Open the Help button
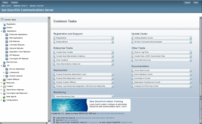 pos(196,3)
